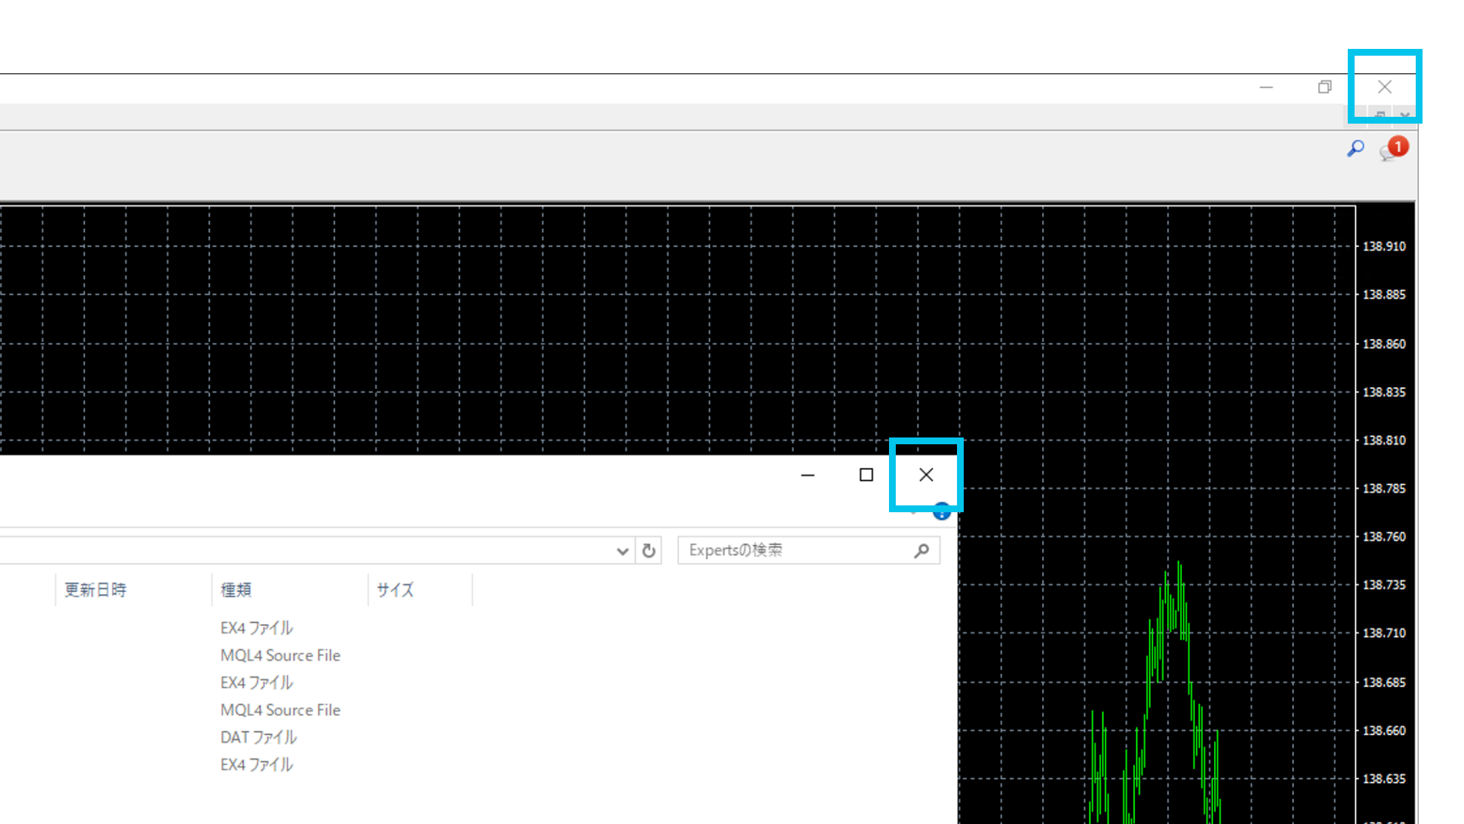The image size is (1464, 824).
Task: Select the first MQL4 Source File row
Action: pyautogui.click(x=280, y=656)
